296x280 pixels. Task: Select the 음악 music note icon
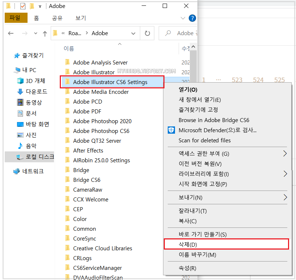[20, 146]
